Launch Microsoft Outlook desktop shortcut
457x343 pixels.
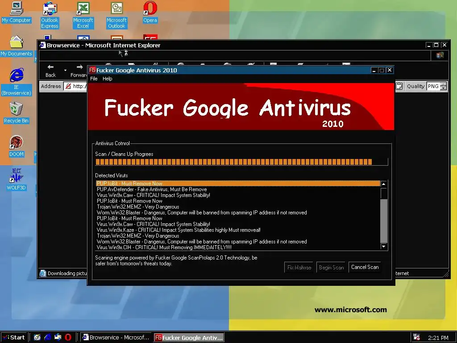point(116,15)
